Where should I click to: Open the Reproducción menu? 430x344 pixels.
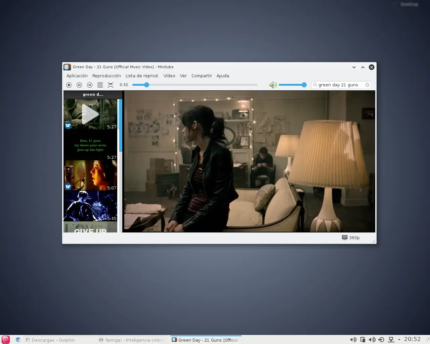pos(106,76)
